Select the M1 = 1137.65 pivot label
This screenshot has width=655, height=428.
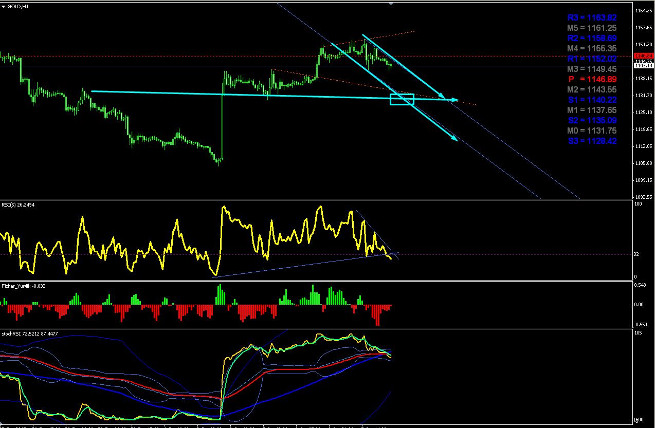pyautogui.click(x=592, y=110)
